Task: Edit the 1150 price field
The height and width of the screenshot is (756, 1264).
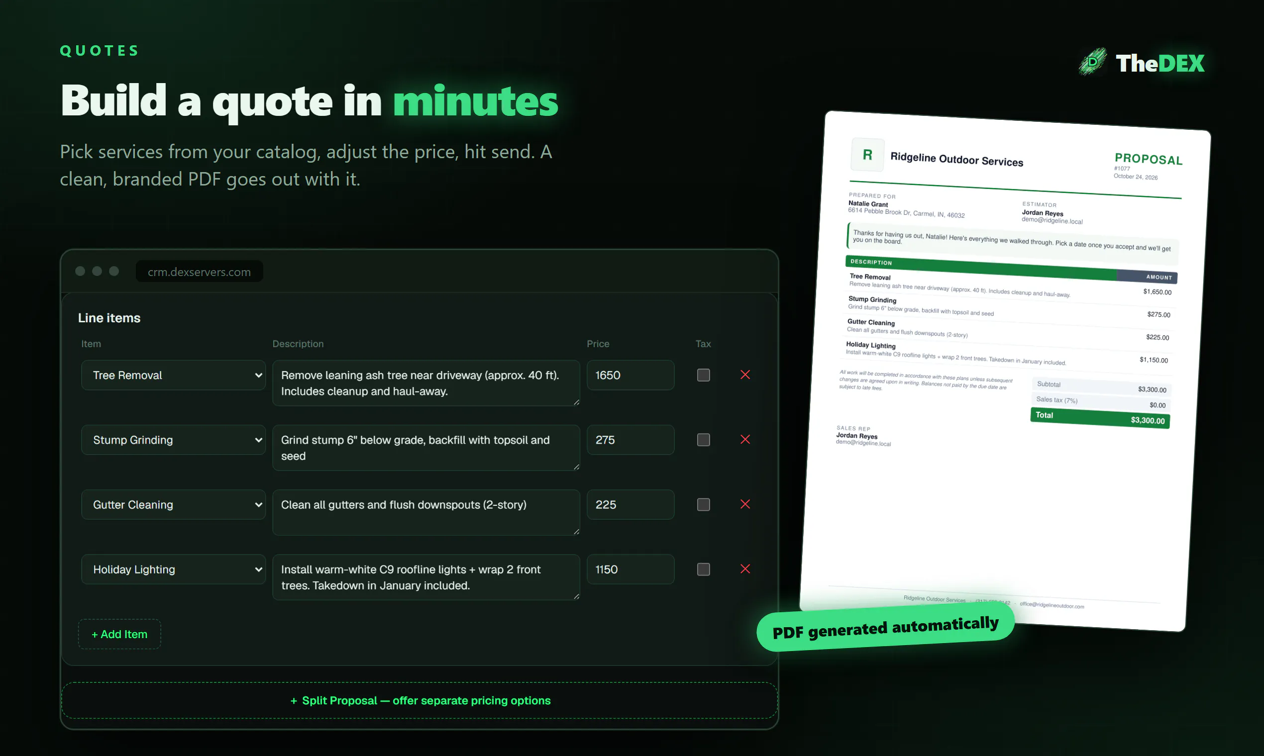Action: (x=631, y=569)
